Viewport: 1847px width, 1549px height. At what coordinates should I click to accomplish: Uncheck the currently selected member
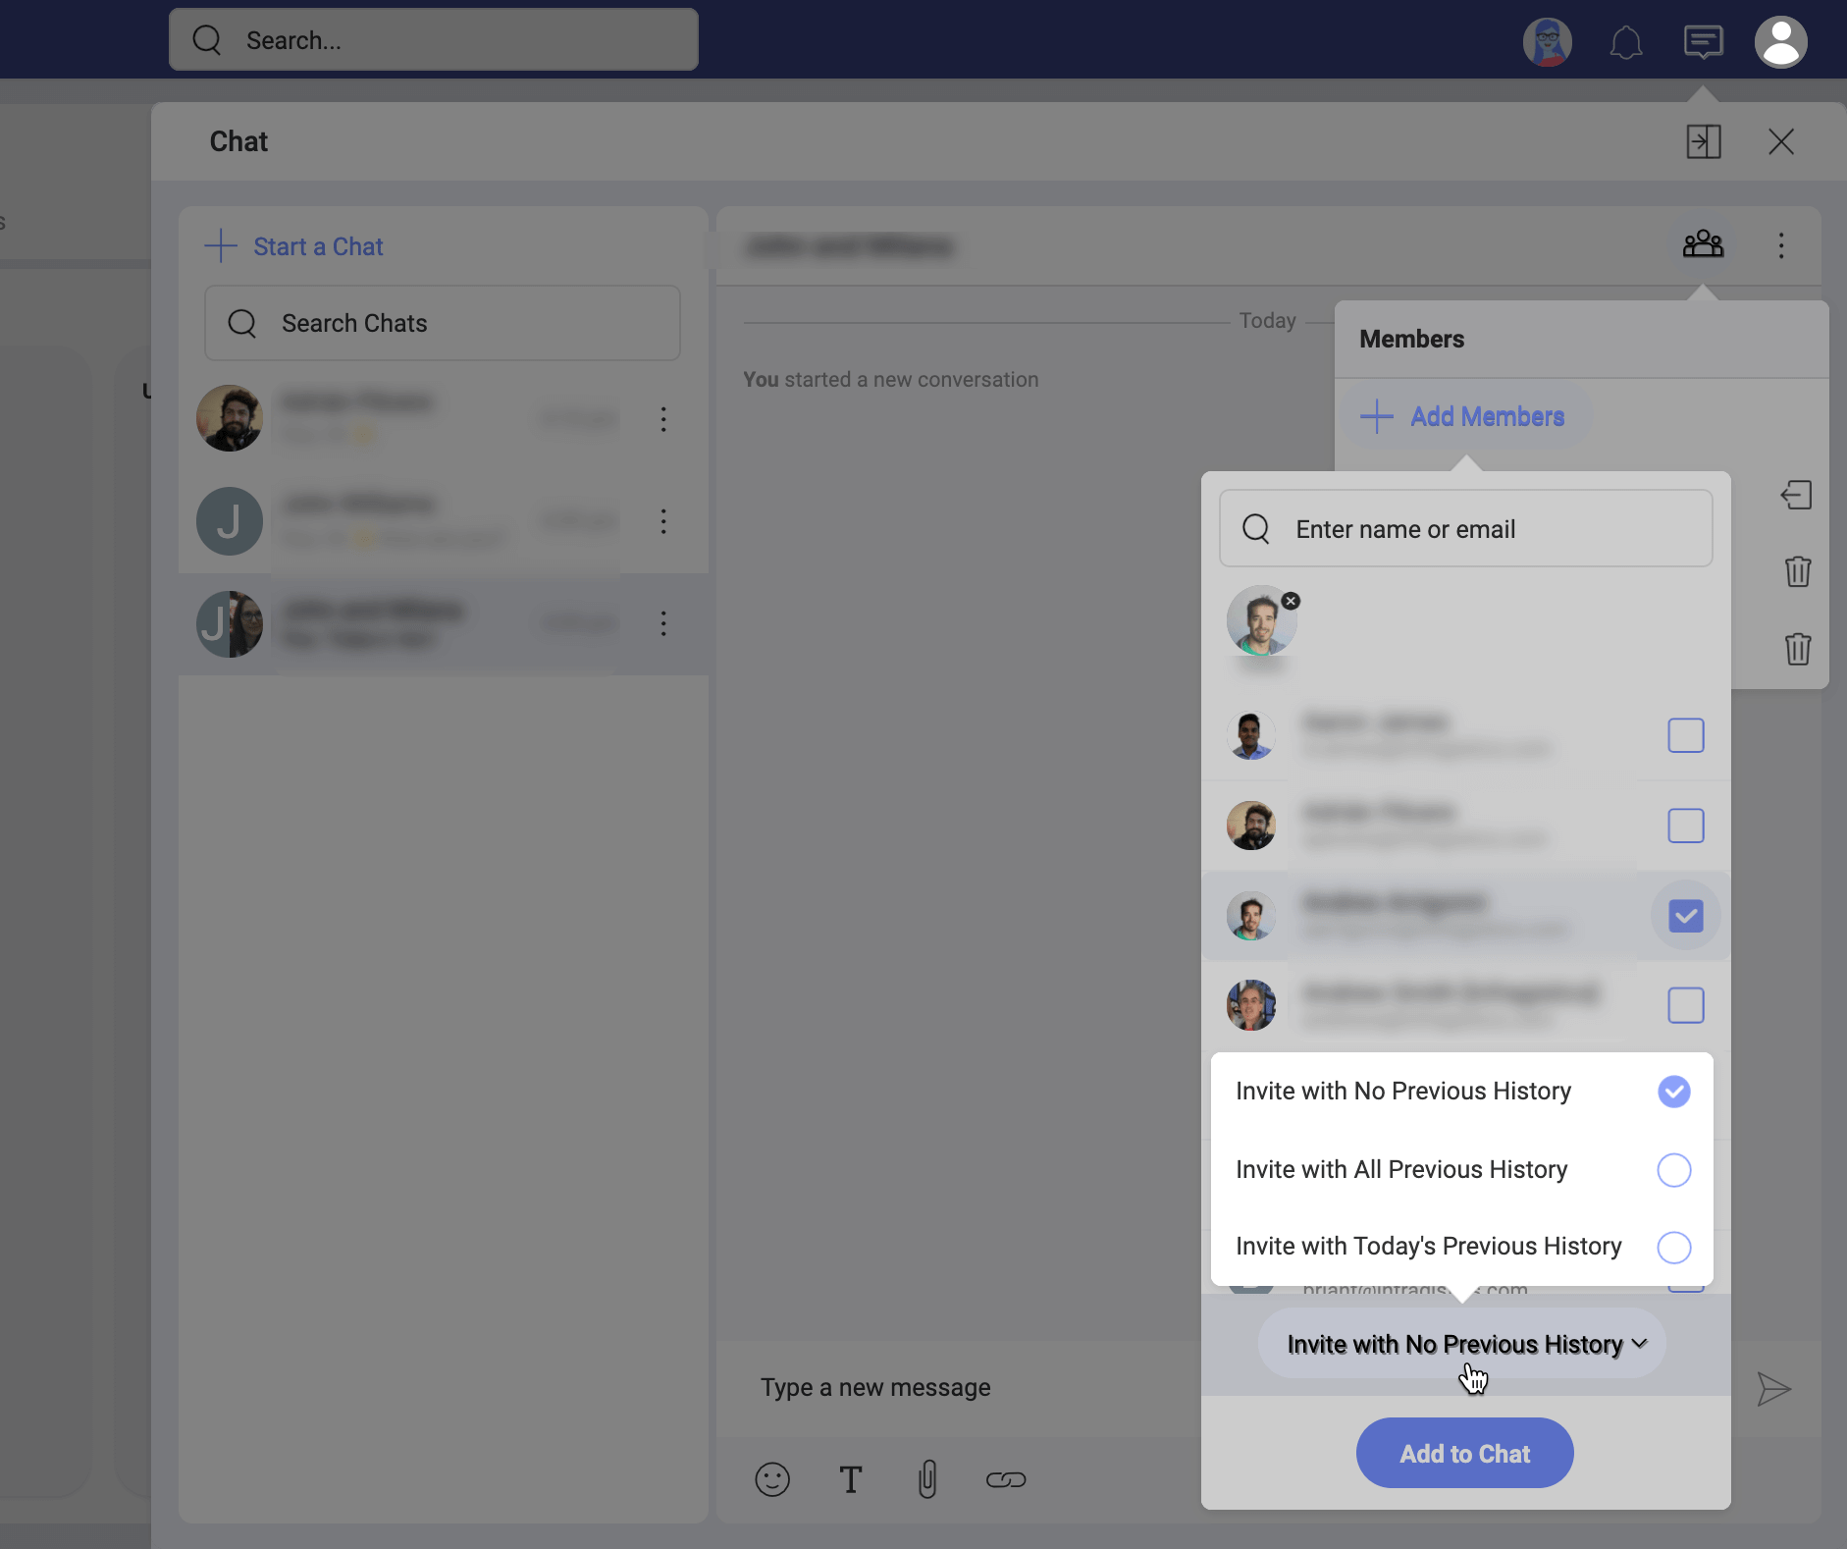pyautogui.click(x=1686, y=915)
